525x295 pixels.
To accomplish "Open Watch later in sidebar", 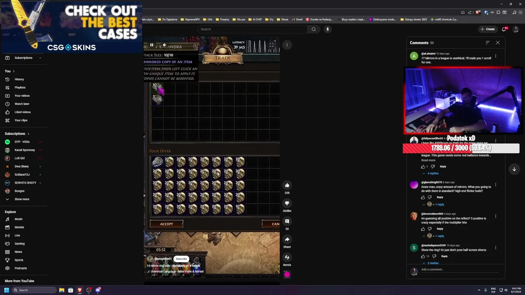I will tap(22, 104).
